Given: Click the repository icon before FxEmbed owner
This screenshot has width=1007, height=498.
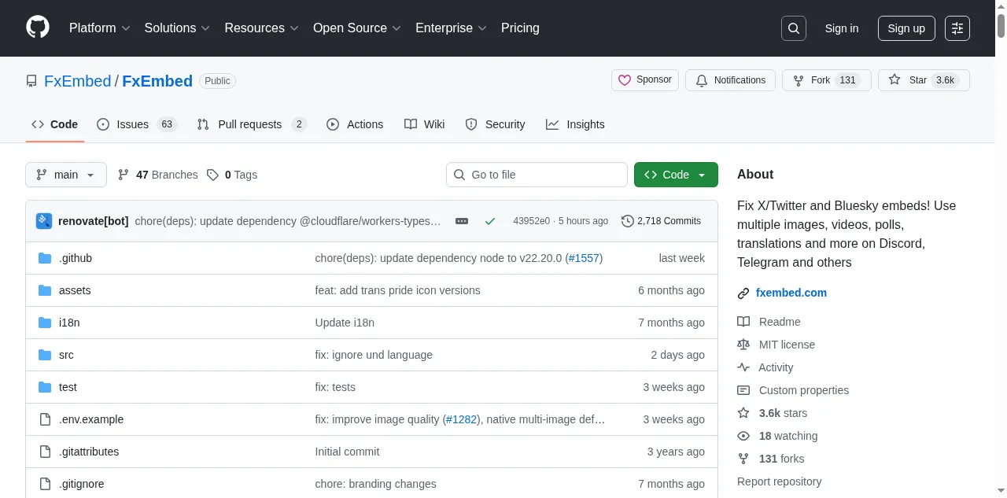Looking at the screenshot, I should pyautogui.click(x=31, y=81).
